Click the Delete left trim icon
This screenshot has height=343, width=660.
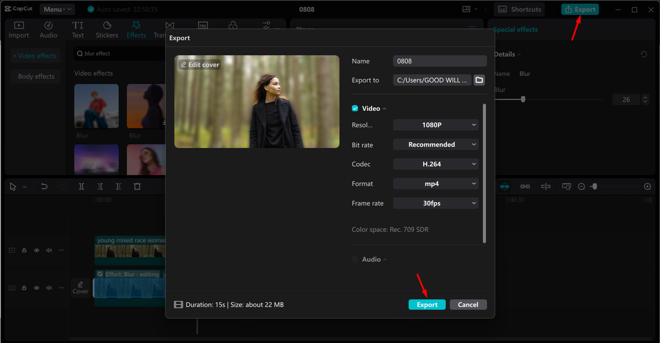click(x=100, y=186)
